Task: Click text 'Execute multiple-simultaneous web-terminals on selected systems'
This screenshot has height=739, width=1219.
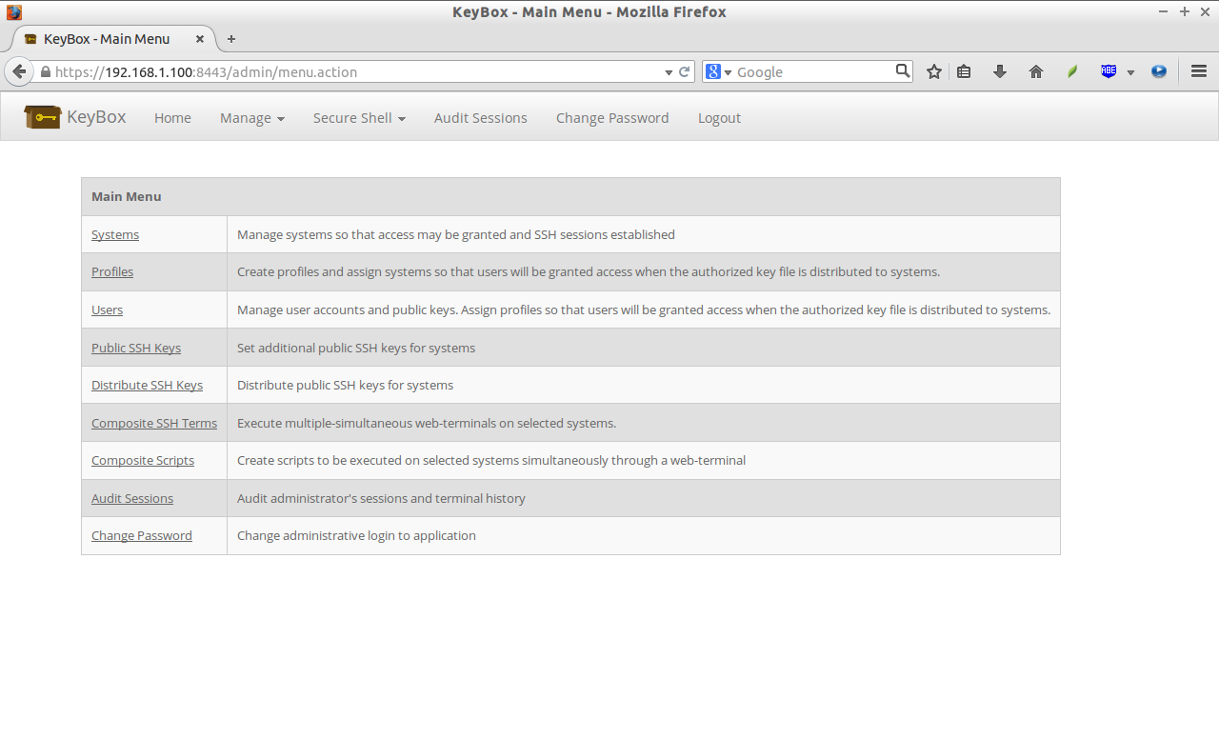Action: click(x=426, y=423)
